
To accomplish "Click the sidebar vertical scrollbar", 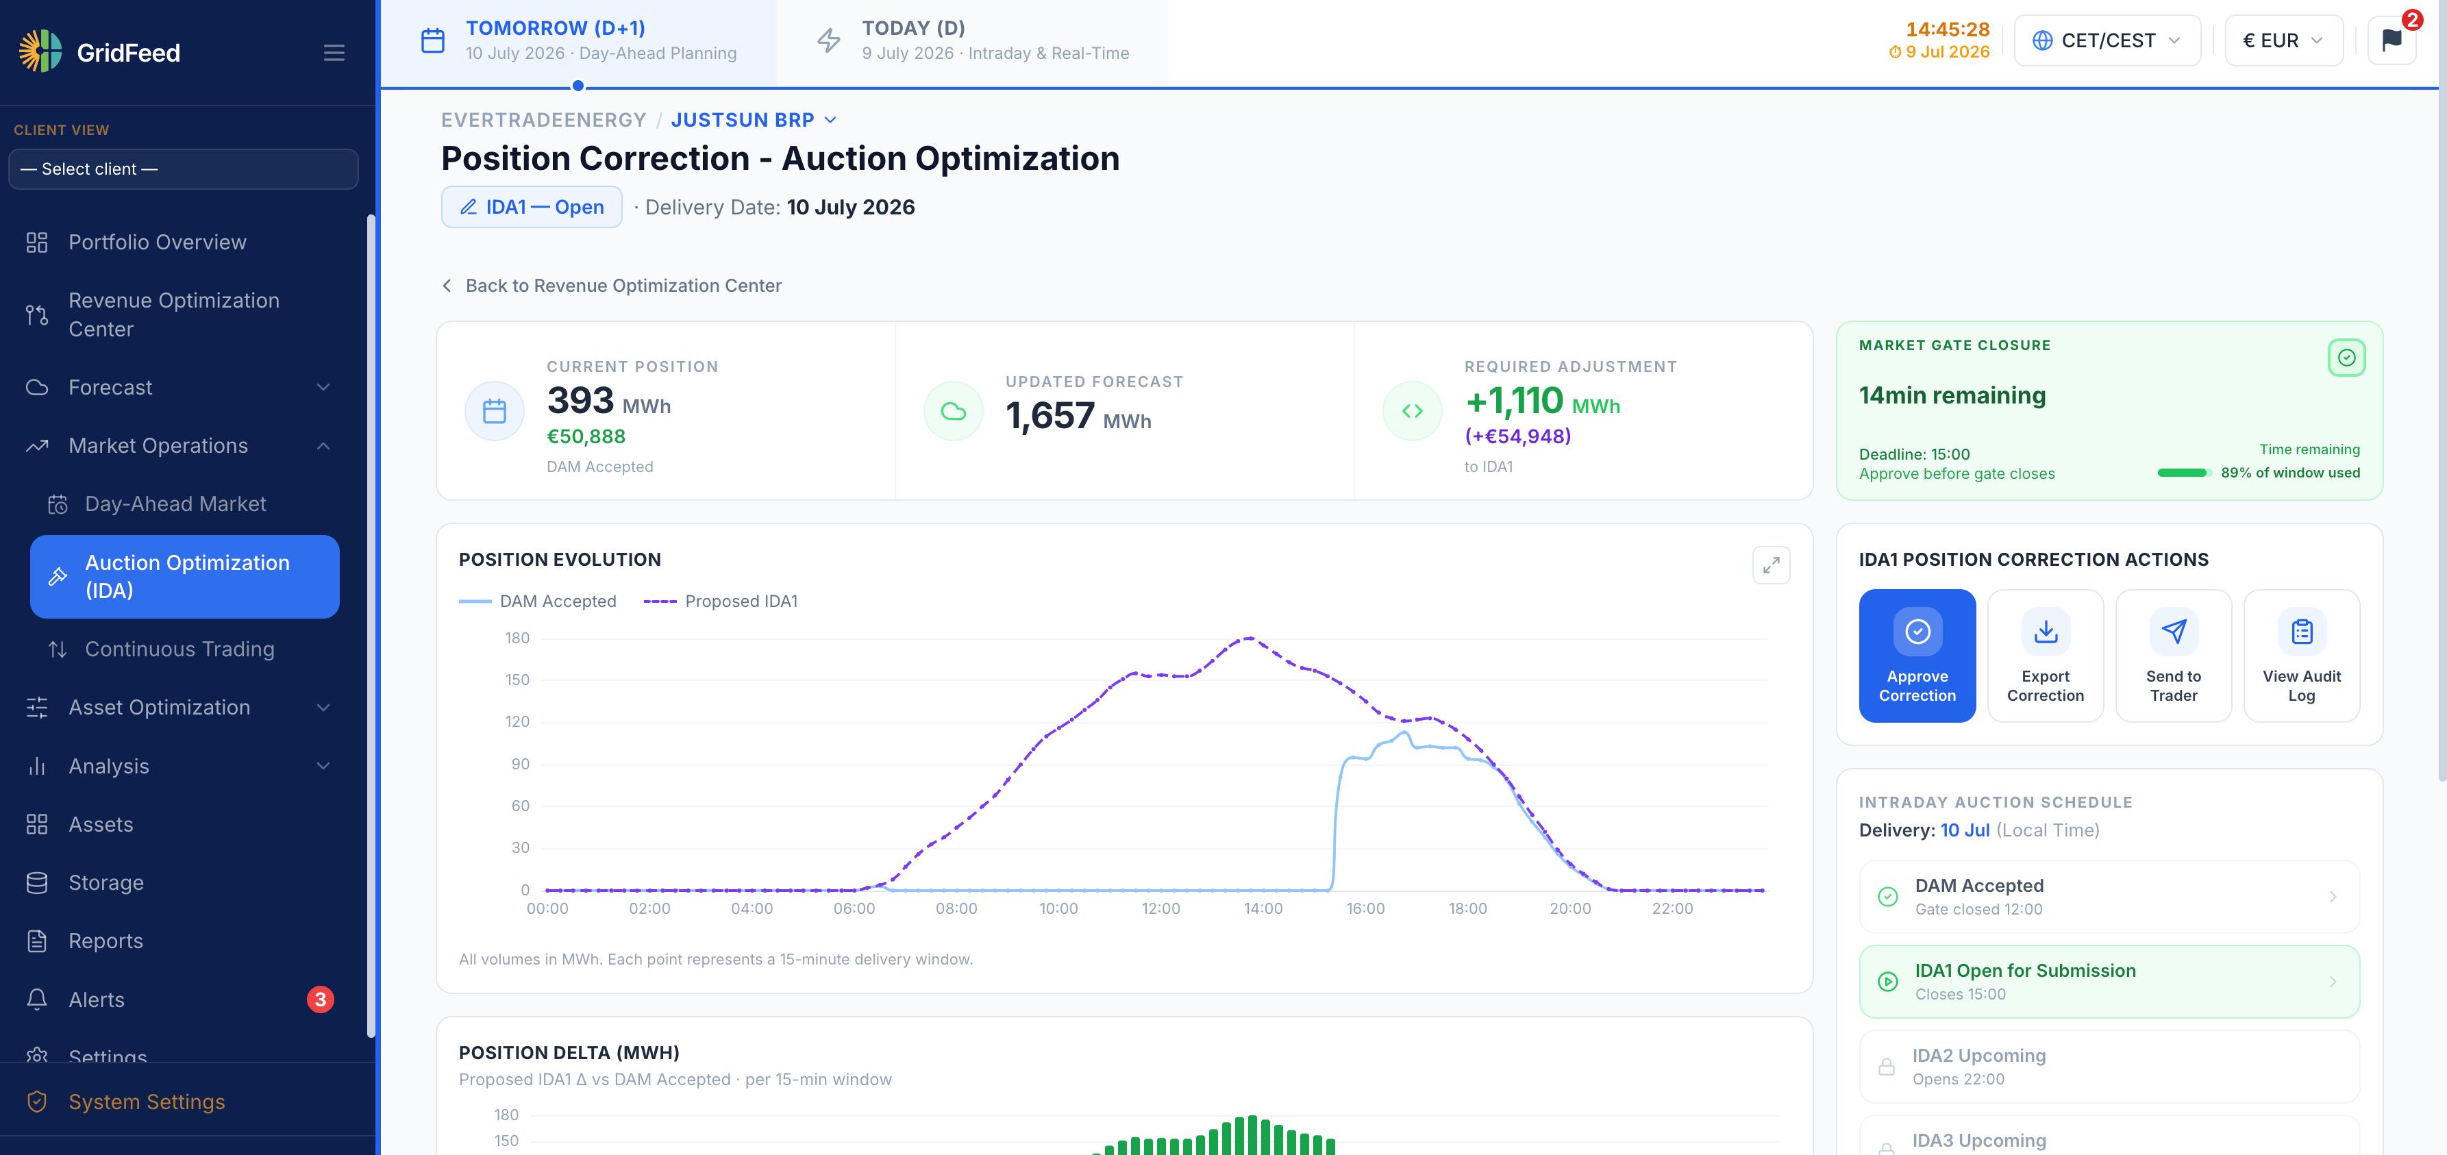I will click(371, 627).
